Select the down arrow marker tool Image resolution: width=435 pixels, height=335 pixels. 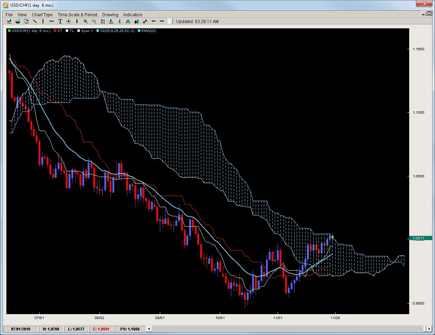coord(77,21)
